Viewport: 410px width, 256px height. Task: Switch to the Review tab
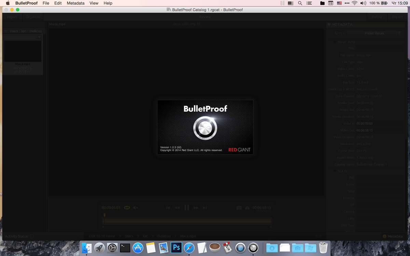pyautogui.click(x=205, y=17)
